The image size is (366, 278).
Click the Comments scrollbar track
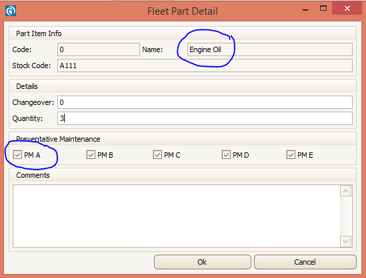346,216
